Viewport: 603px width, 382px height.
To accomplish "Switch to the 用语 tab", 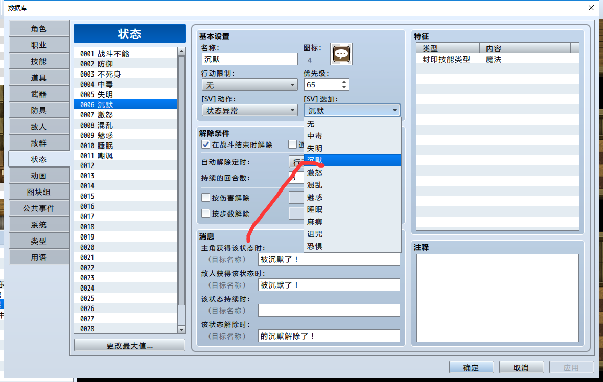I will 39,257.
